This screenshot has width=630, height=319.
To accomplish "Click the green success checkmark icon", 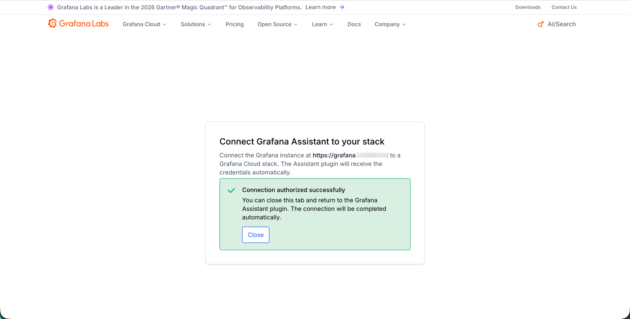I will pyautogui.click(x=231, y=190).
